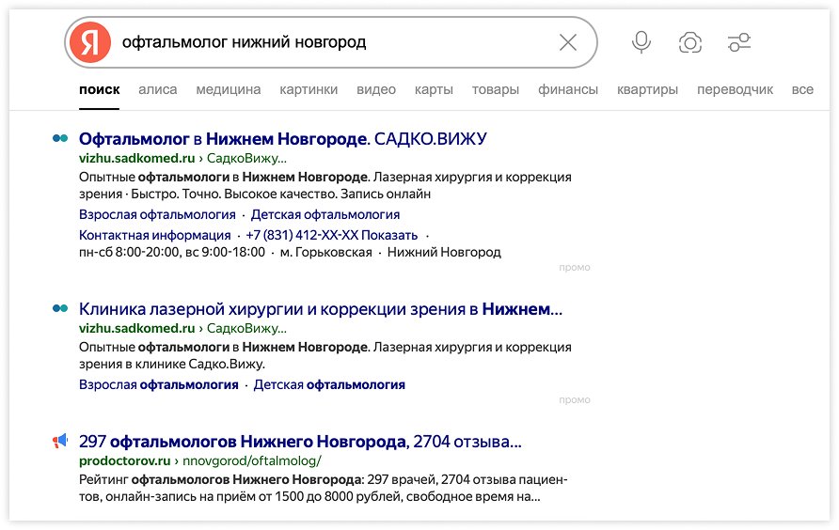Reveal phone number +7 (831) 412-XX-XX Показать
This screenshot has height=530, width=839.
[x=332, y=235]
